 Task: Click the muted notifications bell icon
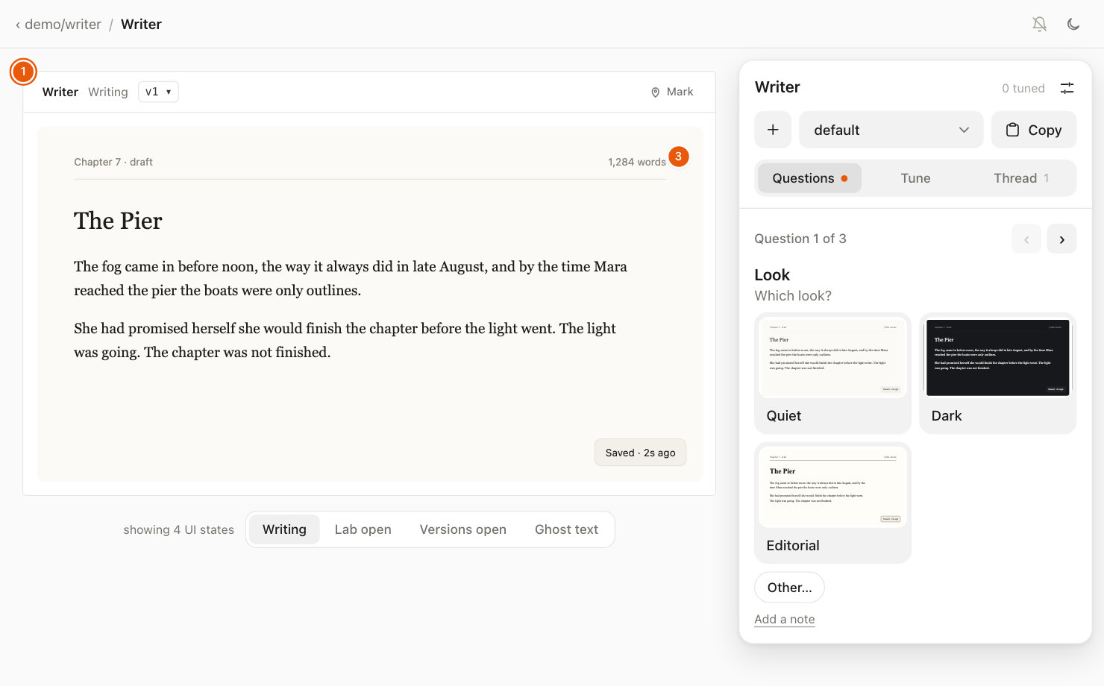click(1039, 24)
